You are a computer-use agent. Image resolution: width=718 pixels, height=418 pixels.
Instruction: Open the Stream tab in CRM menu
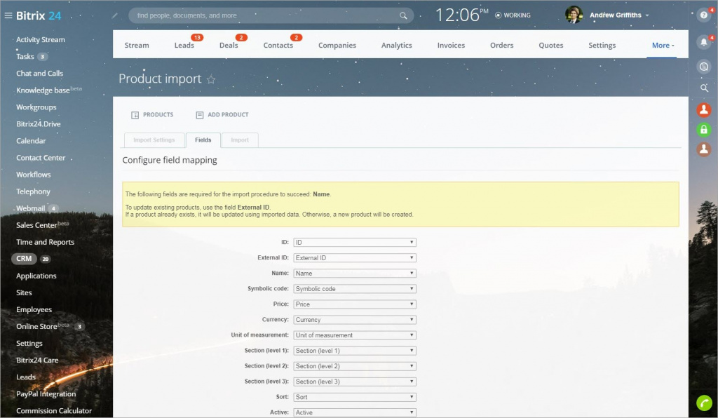[137, 46]
